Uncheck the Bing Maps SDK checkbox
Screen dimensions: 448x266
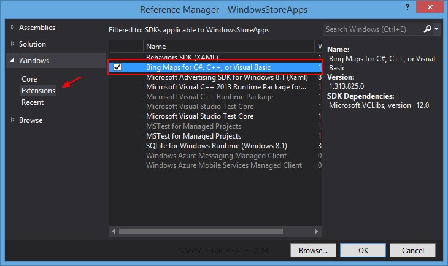coord(117,67)
